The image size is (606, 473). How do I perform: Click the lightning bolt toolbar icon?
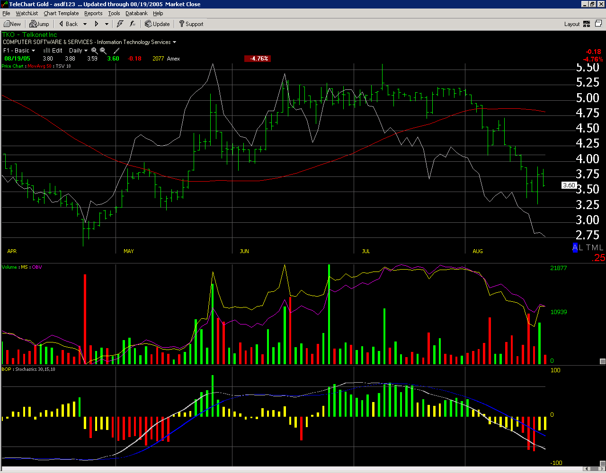tap(120, 24)
